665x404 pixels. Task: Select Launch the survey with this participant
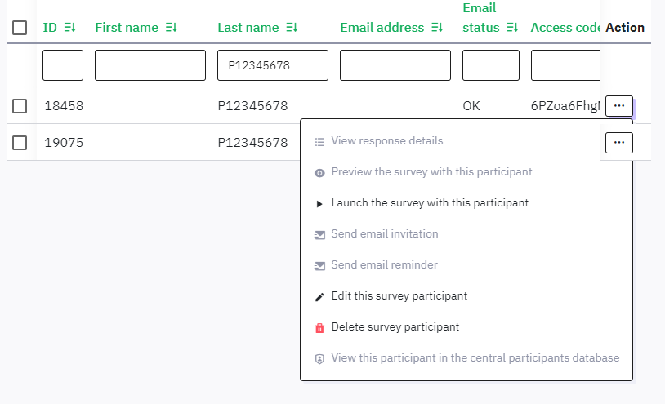click(x=430, y=203)
